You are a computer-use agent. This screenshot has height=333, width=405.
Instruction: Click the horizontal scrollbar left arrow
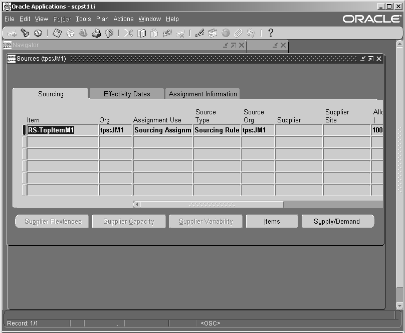point(137,205)
